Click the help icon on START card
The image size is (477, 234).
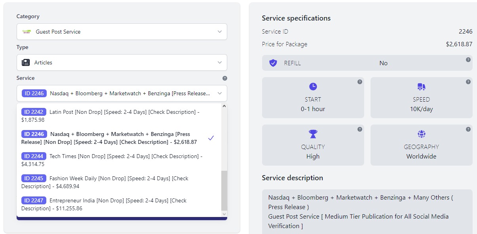360,82
